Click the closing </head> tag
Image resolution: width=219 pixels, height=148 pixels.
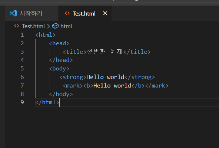tap(61, 60)
